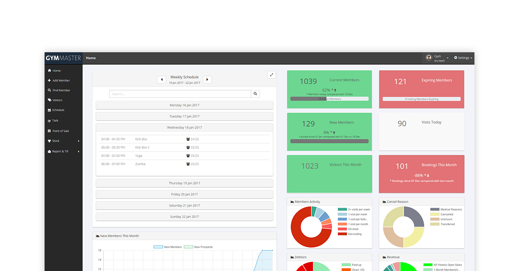The width and height of the screenshot is (519, 271).
Task: Toggle New Prospects series in the legend
Action: pos(199,247)
